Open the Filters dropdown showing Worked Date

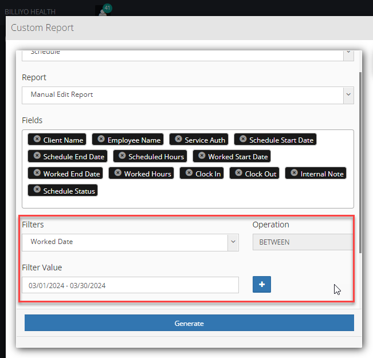point(130,242)
